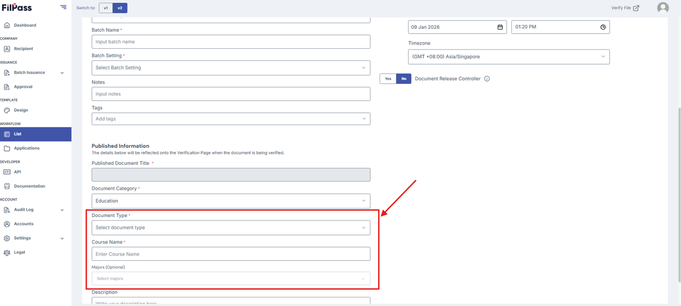This screenshot has width=681, height=306.
Task: Switch to version v1
Action: [x=106, y=8]
